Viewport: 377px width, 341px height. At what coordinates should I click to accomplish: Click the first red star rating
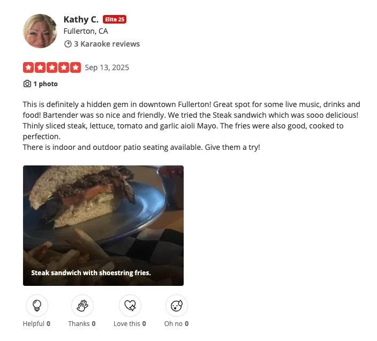[x=28, y=67]
